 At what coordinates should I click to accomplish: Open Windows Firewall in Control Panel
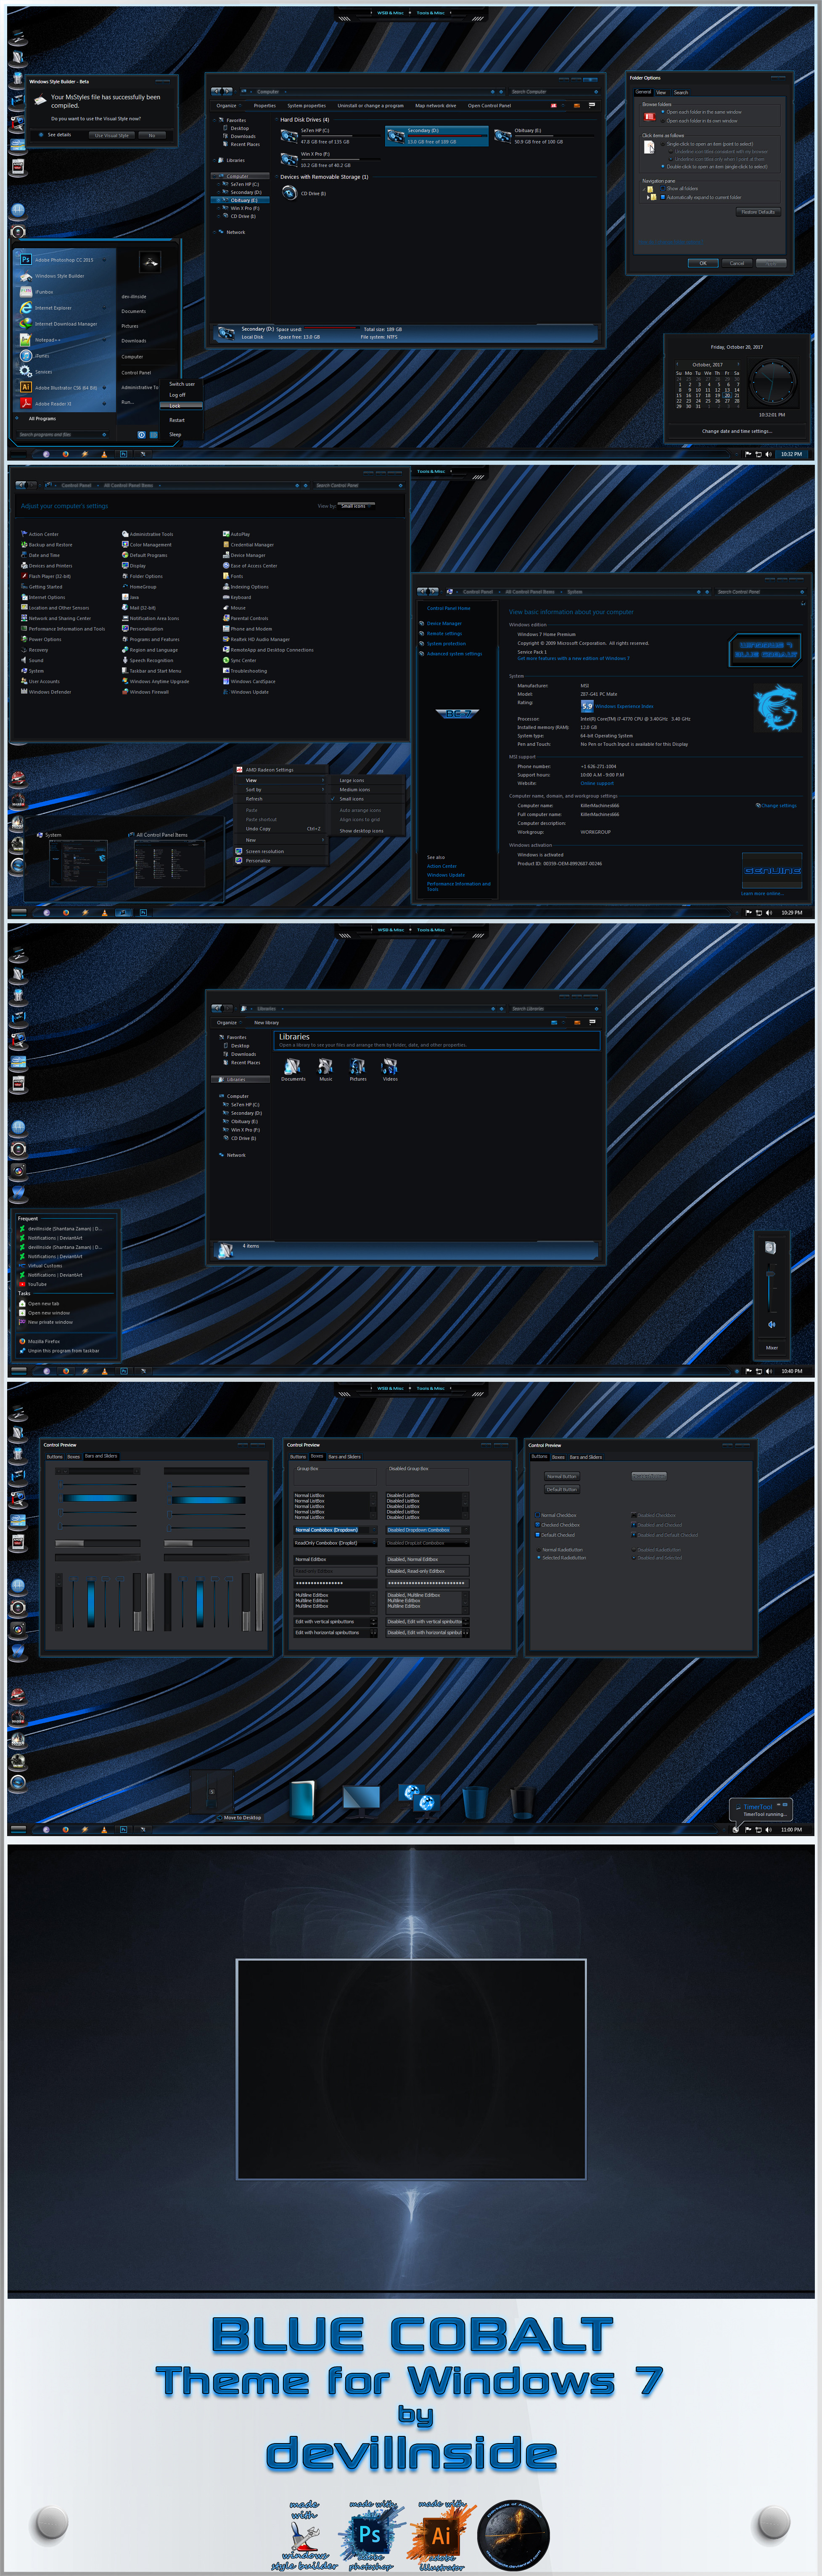[x=149, y=692]
